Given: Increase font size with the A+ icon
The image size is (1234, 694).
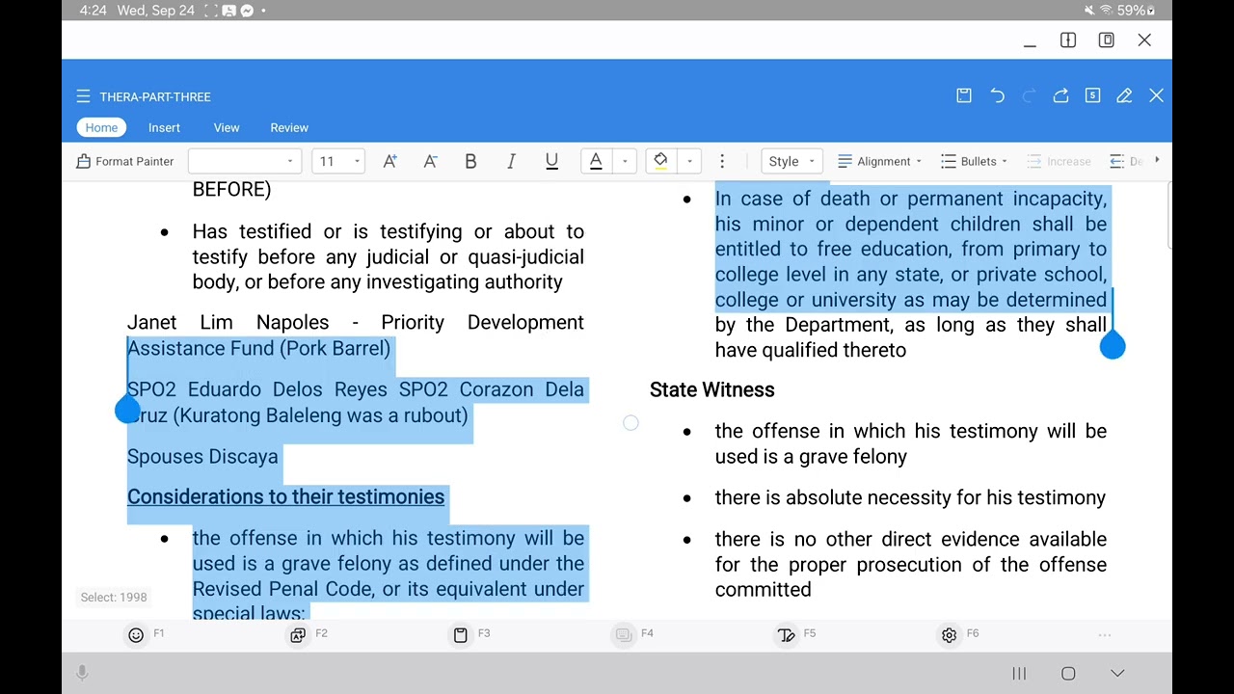Looking at the screenshot, I should click(x=389, y=161).
